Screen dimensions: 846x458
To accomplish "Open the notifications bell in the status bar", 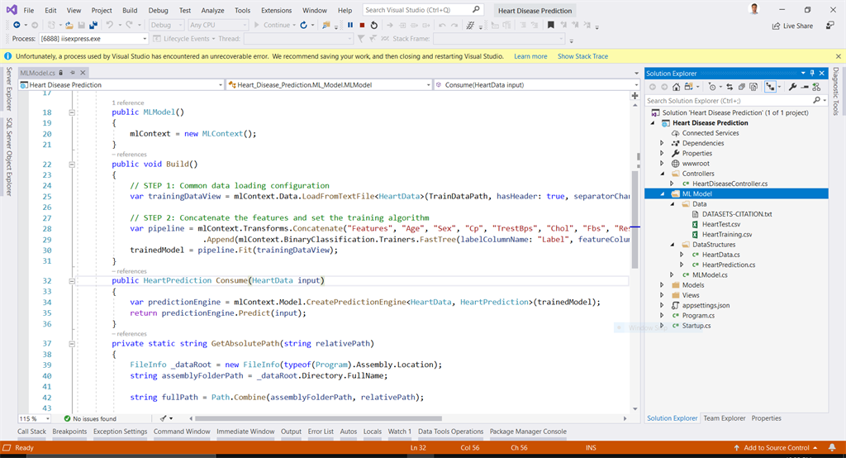I will 832,448.
